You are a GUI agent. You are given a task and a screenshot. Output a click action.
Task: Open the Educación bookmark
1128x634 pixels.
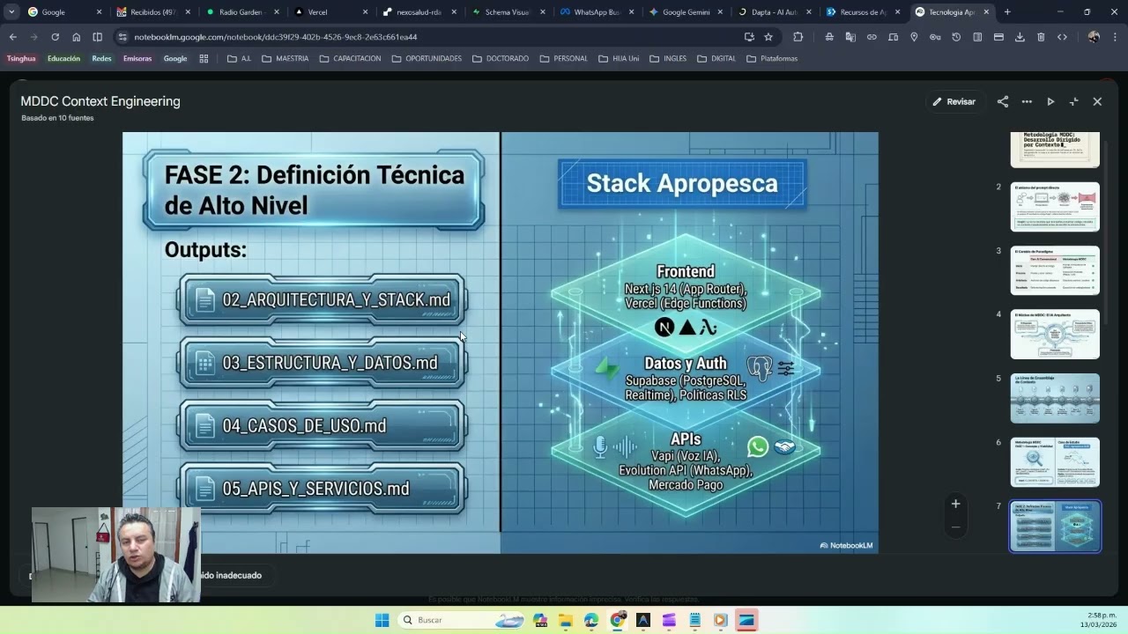63,59
